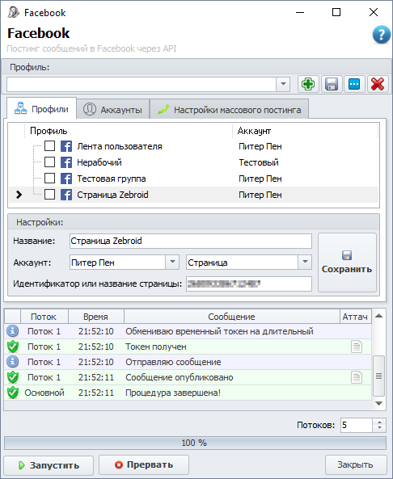Switch to the Профили tab
The width and height of the screenshot is (393, 479).
(41, 109)
